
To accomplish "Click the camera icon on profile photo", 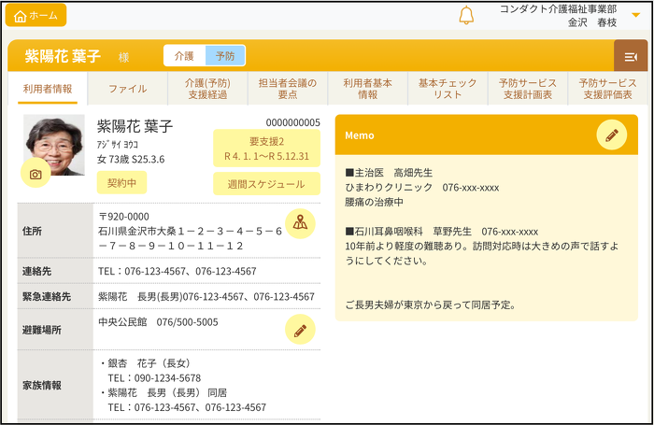I will click(36, 173).
